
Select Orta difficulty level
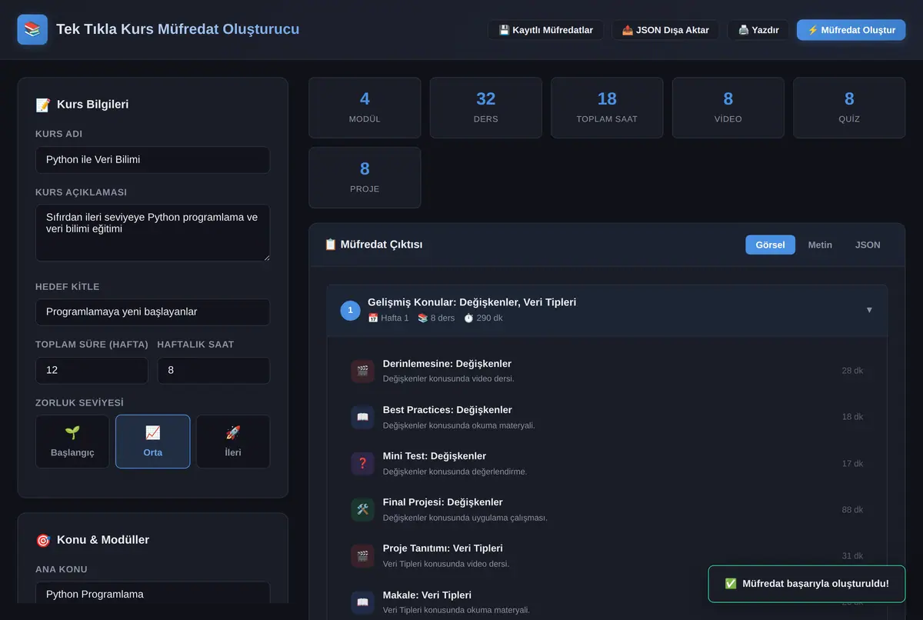(x=152, y=442)
